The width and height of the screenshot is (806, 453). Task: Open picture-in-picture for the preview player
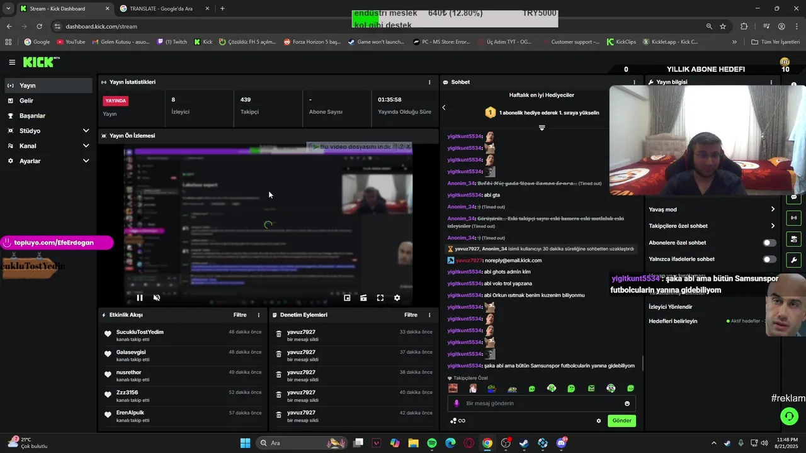[347, 298]
